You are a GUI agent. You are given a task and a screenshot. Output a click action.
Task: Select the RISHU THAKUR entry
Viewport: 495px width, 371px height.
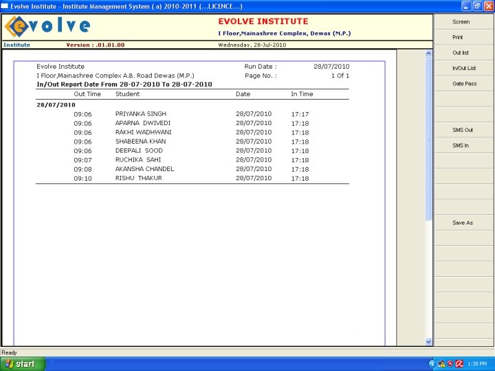click(x=139, y=178)
